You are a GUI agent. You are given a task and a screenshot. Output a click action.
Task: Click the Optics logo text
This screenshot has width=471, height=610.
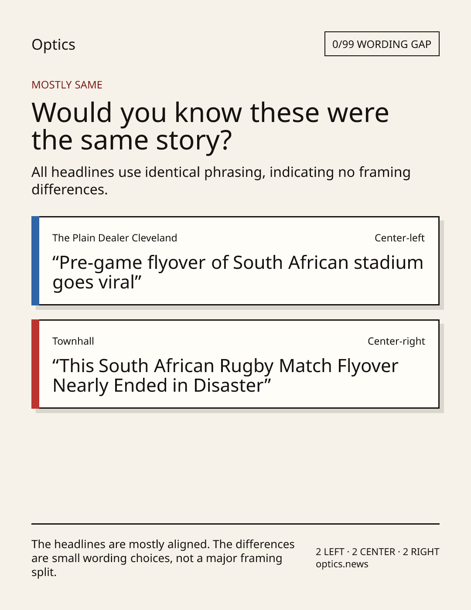pos(53,45)
